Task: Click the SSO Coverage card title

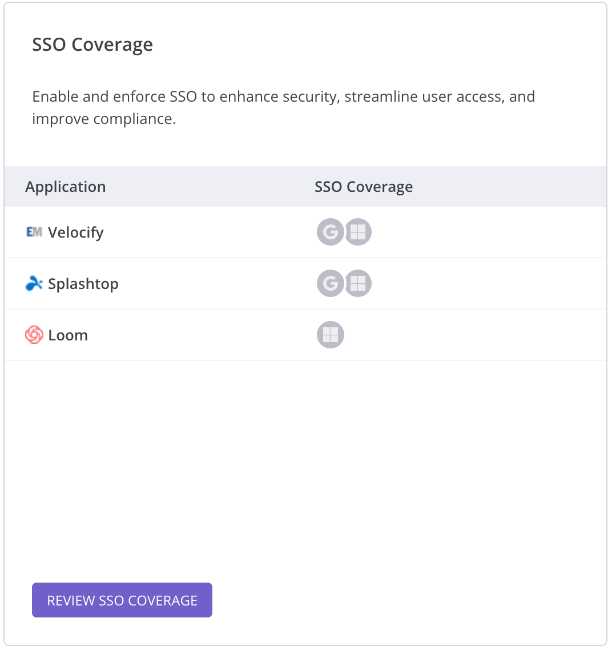Action: click(92, 45)
